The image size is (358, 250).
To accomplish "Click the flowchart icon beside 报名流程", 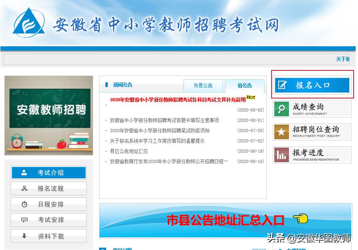I will (x=24, y=188).
